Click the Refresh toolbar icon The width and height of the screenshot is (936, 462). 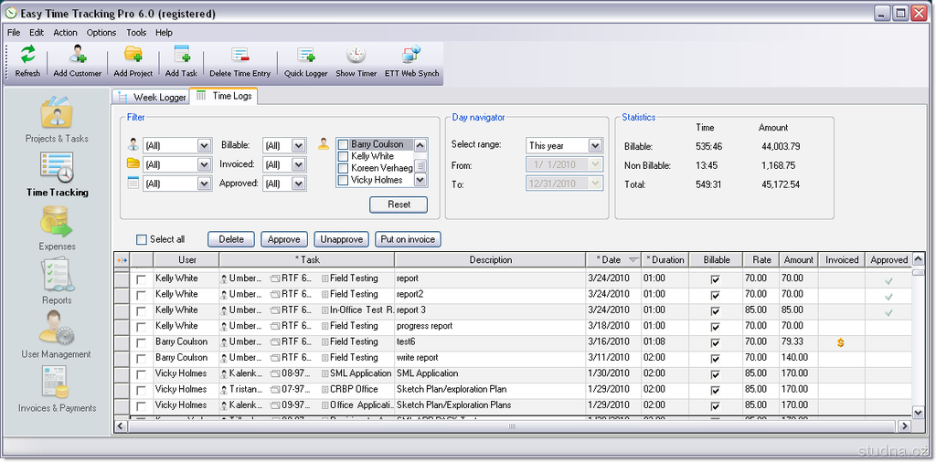point(27,56)
